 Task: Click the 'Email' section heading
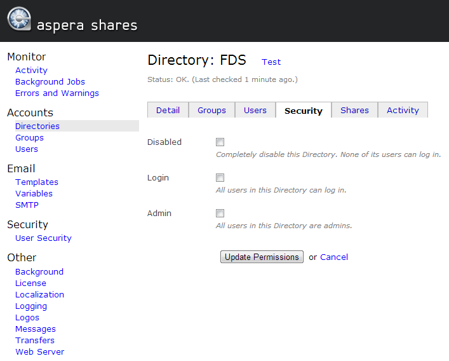coord(21,168)
